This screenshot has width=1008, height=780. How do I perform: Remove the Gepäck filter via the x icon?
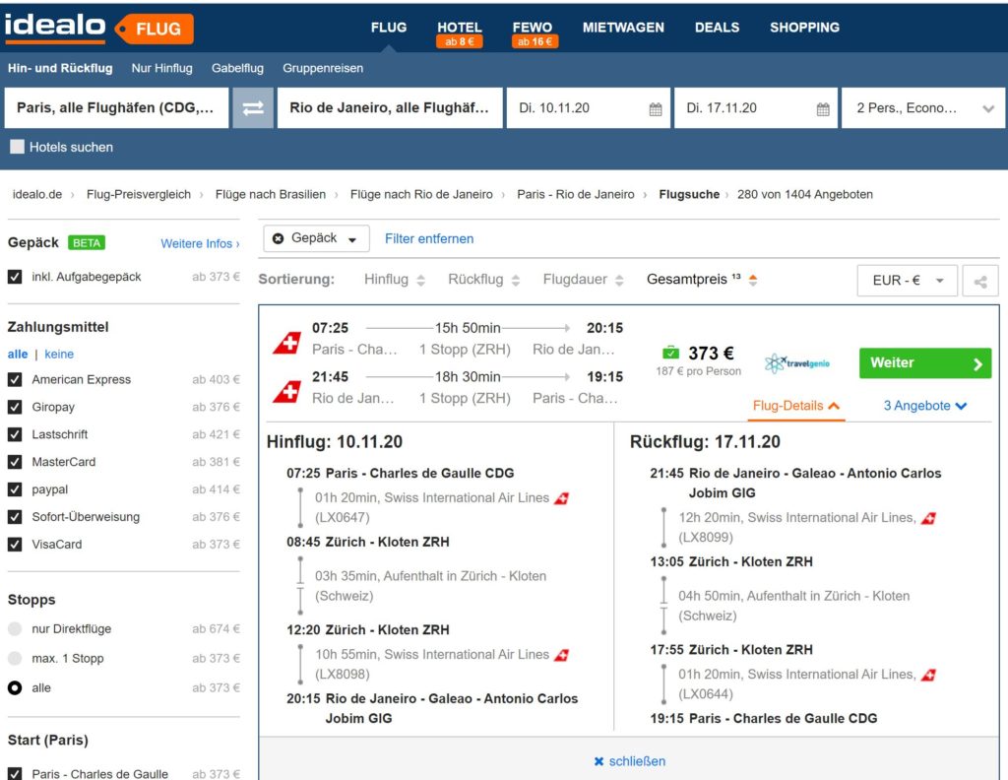(x=278, y=238)
